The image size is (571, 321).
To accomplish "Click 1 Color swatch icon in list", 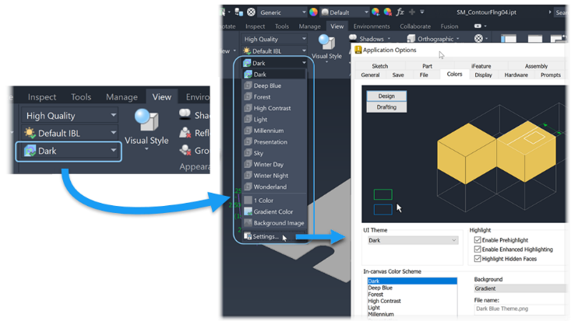I will (248, 201).
